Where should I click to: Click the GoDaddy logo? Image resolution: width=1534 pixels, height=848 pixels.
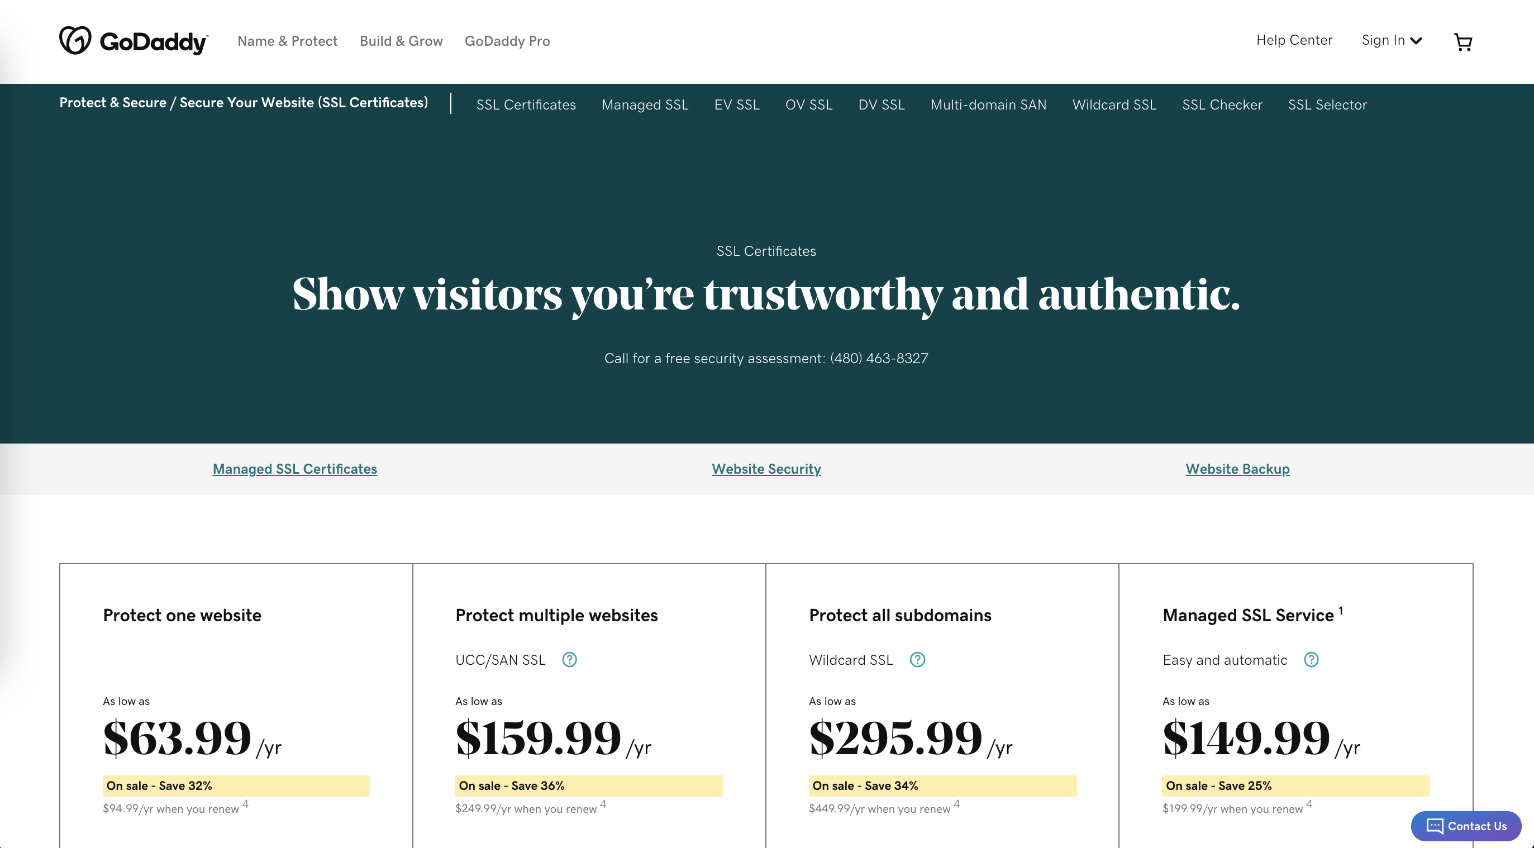(134, 40)
